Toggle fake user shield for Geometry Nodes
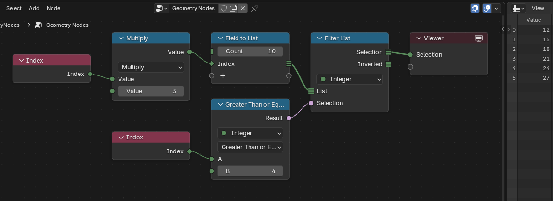Screen dimensions: 553x201 click(x=224, y=8)
